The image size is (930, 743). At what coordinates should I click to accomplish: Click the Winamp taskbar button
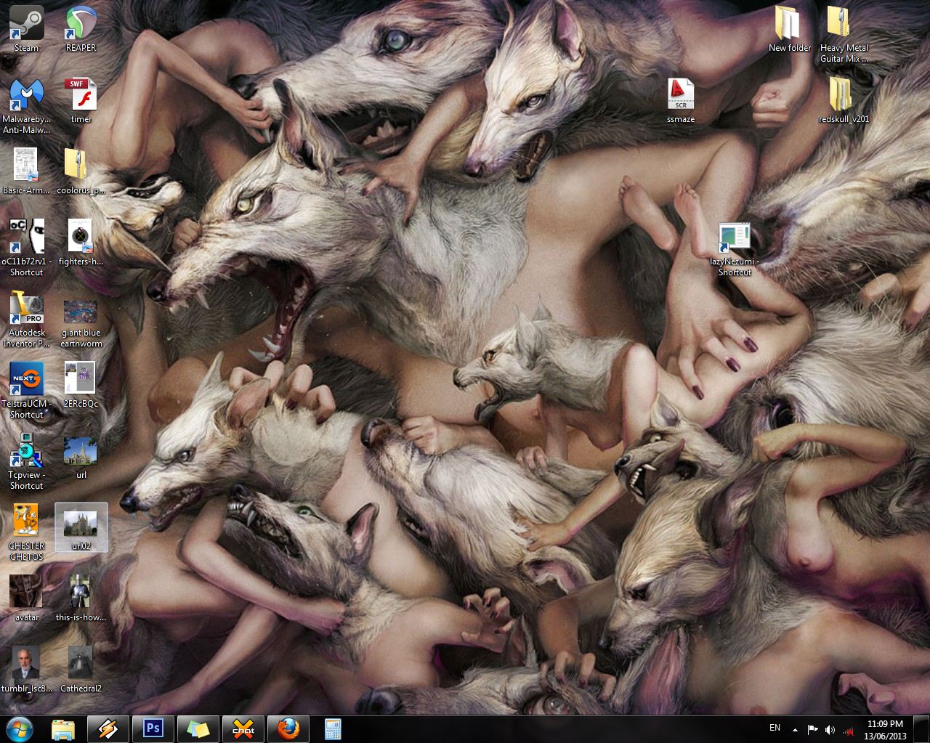108,728
